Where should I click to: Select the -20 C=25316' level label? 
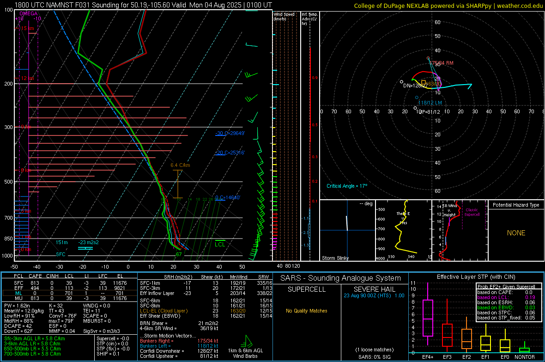click(230, 153)
